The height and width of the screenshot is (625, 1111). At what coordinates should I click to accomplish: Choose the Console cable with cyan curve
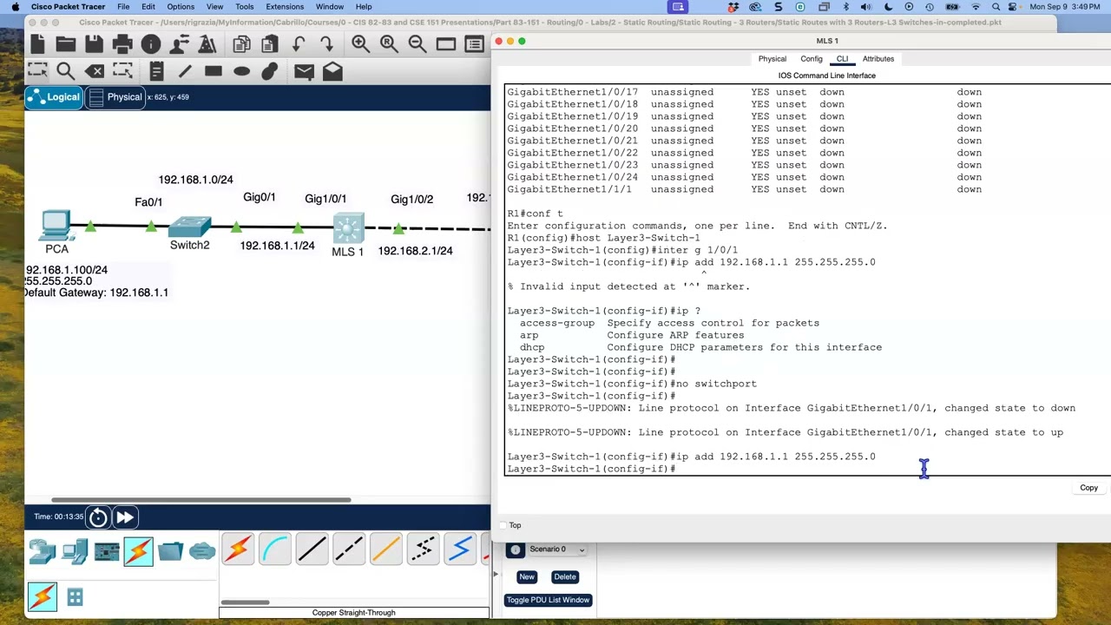pyautogui.click(x=275, y=549)
